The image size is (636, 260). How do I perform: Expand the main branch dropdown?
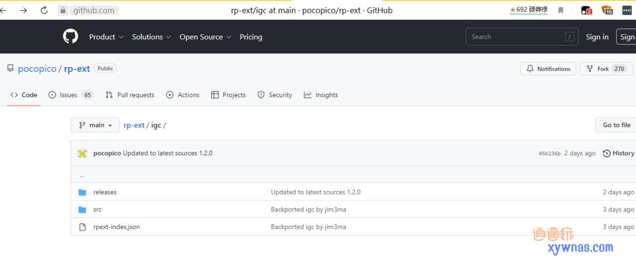(x=95, y=125)
